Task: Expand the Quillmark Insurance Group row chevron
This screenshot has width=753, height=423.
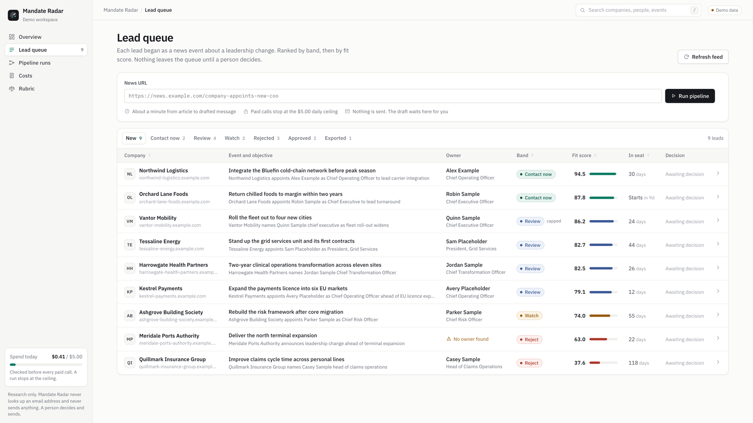Action: point(718,362)
